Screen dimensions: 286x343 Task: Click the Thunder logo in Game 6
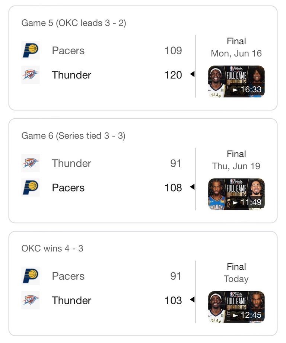coord(31,163)
